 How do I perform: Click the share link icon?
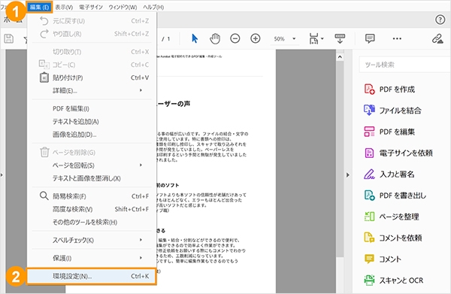pos(437,38)
